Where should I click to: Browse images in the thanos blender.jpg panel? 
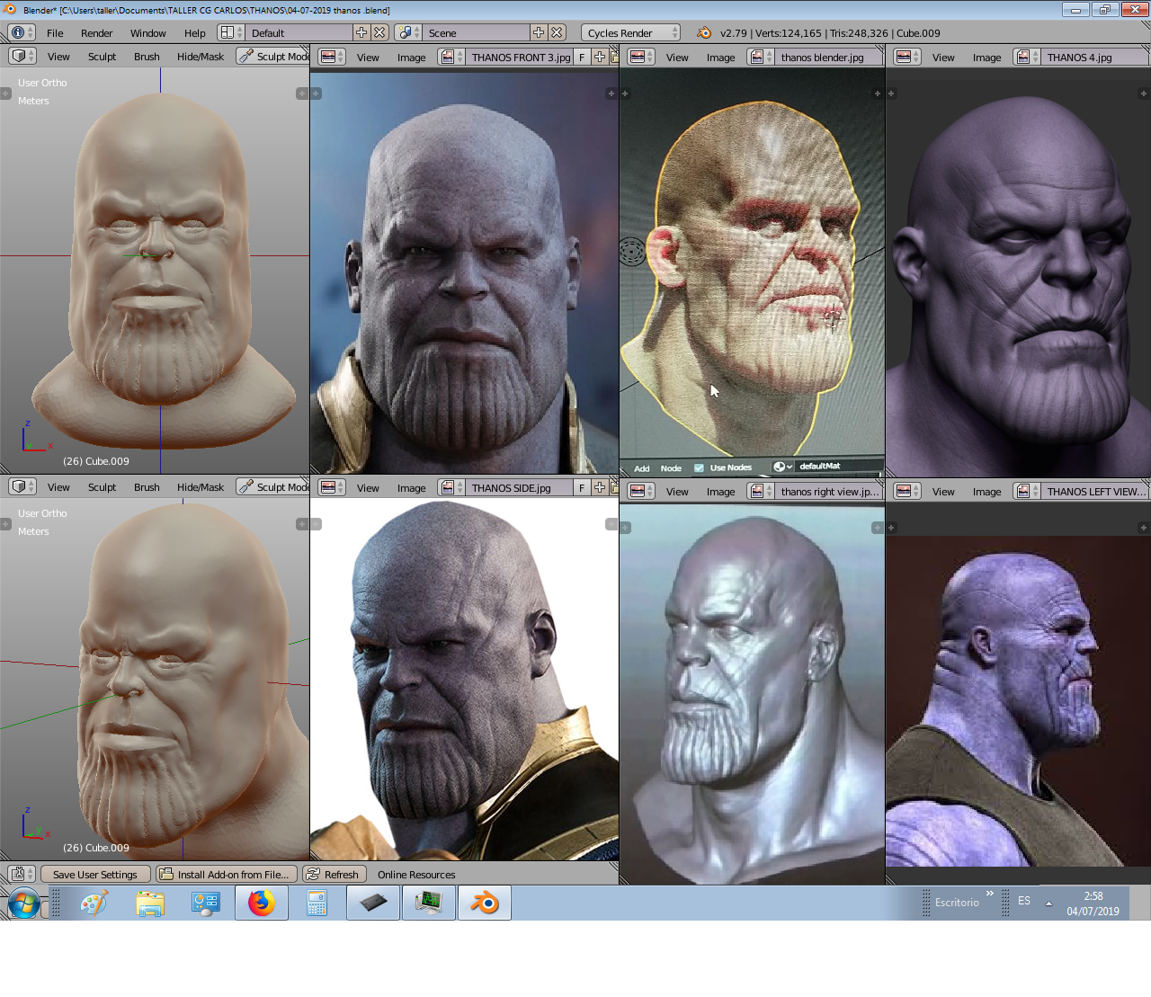pos(761,57)
